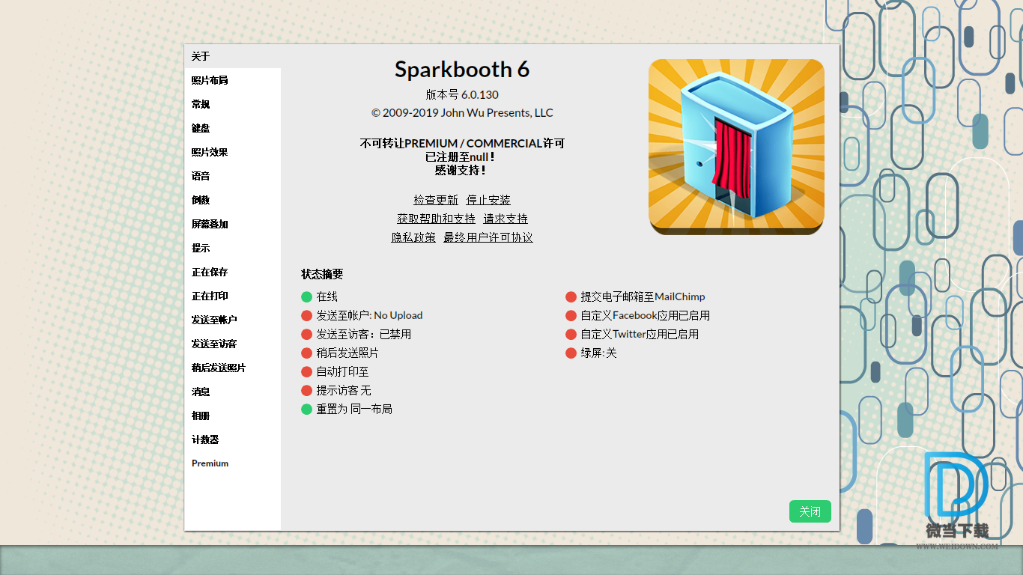Close the dialog with 关闭 button
The image size is (1023, 575).
pyautogui.click(x=810, y=511)
